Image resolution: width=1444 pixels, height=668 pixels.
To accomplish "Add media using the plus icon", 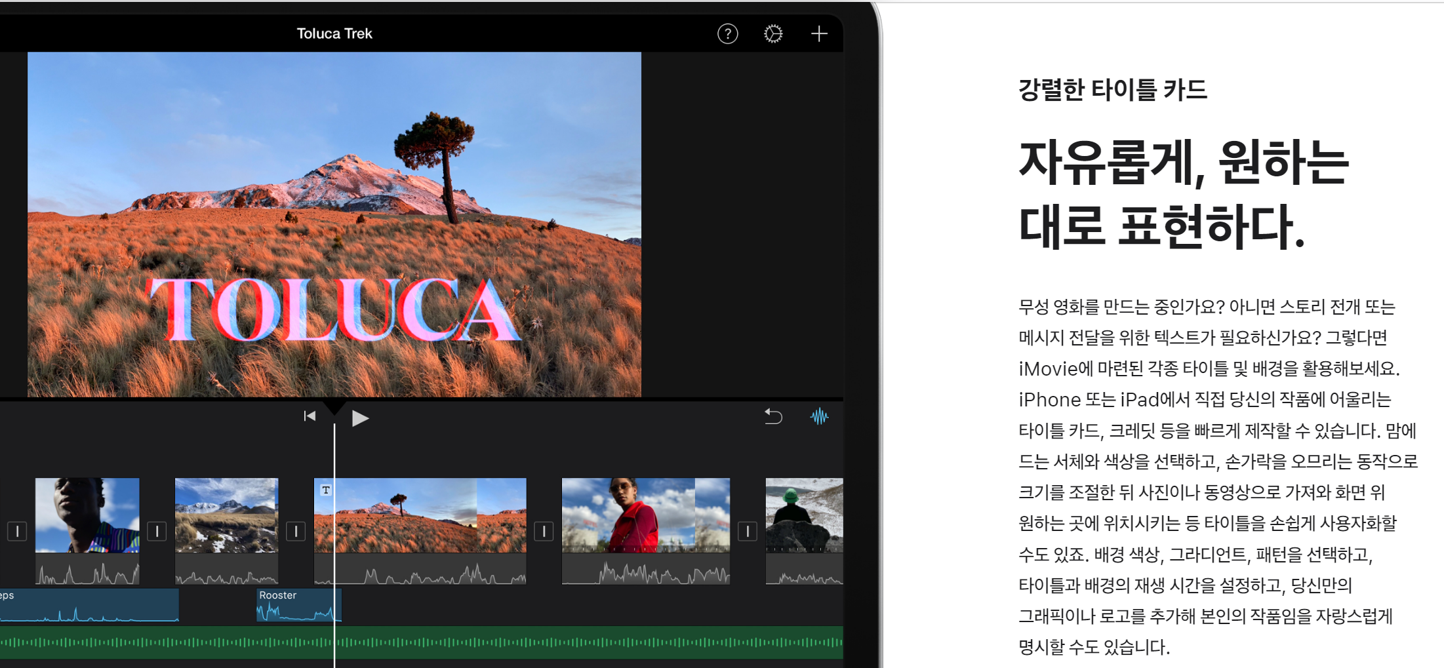I will coord(819,33).
